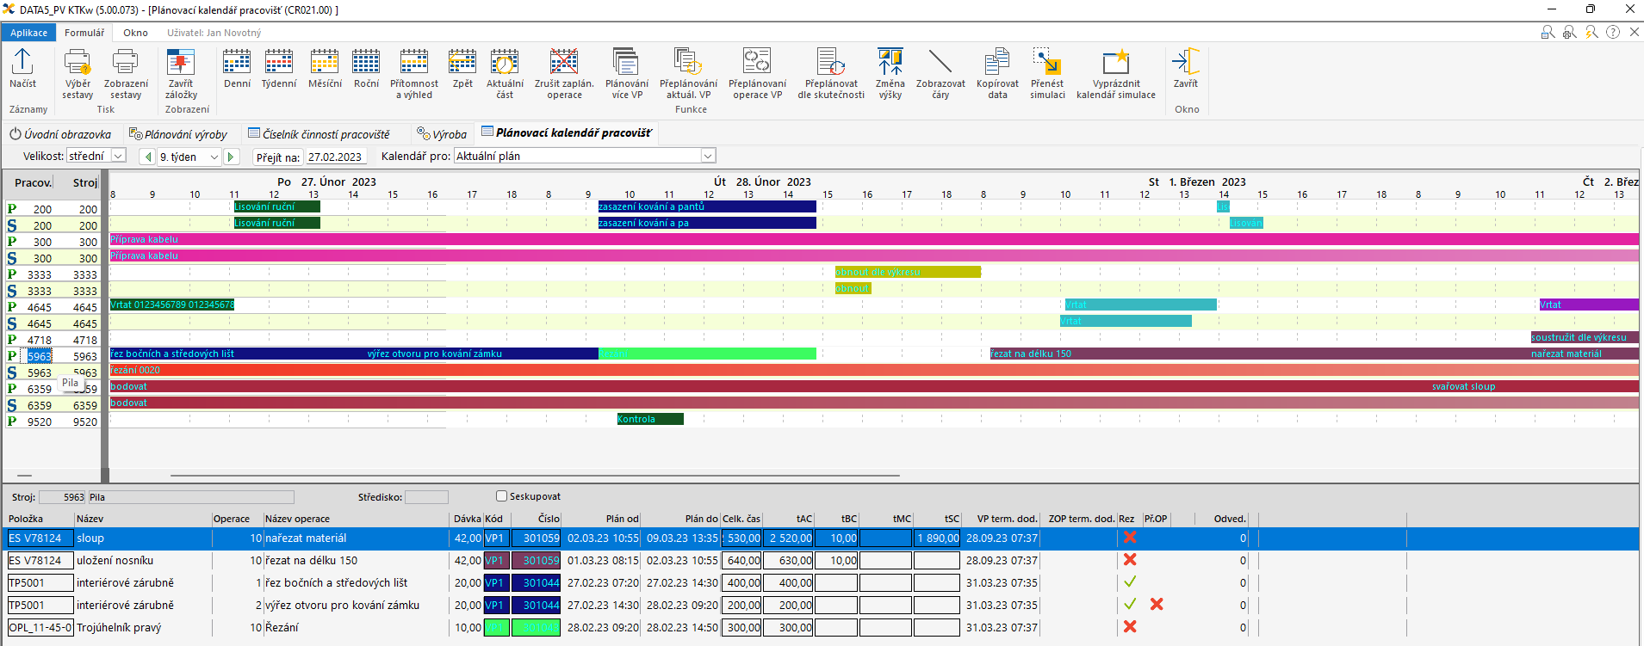Viewport: 1644px width, 646px height.
Task: Click green Řezání bar in timeline
Action: tap(706, 354)
